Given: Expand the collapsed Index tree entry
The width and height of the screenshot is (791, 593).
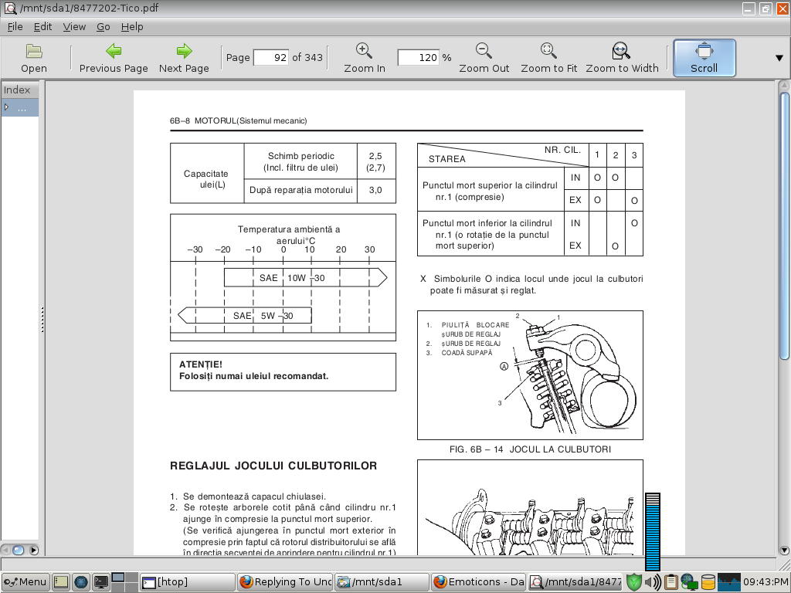Looking at the screenshot, I should [x=6, y=107].
